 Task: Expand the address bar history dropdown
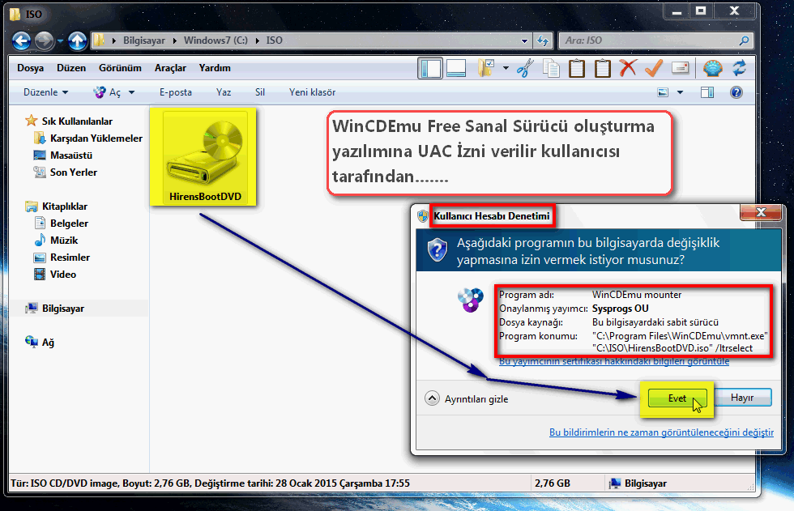(525, 41)
